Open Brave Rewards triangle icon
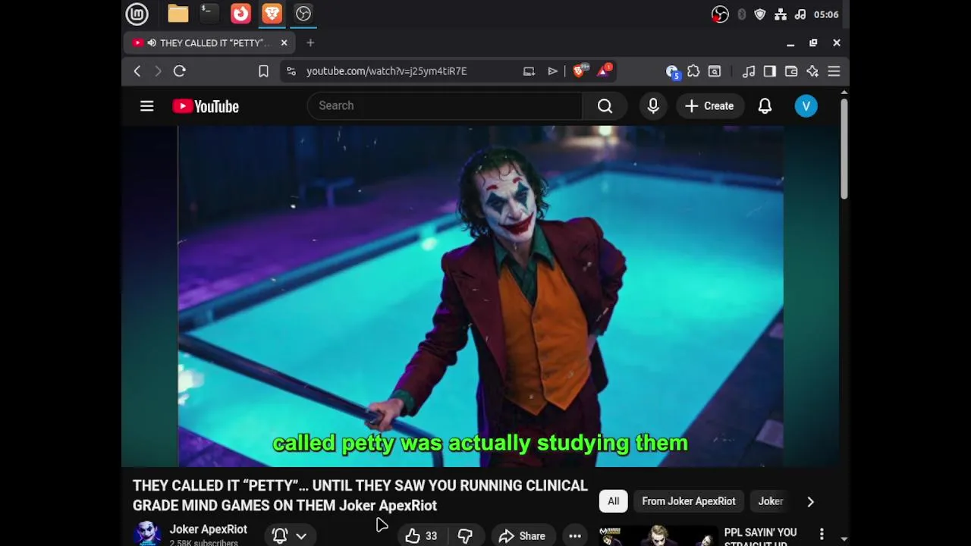The image size is (971, 546). click(x=604, y=71)
